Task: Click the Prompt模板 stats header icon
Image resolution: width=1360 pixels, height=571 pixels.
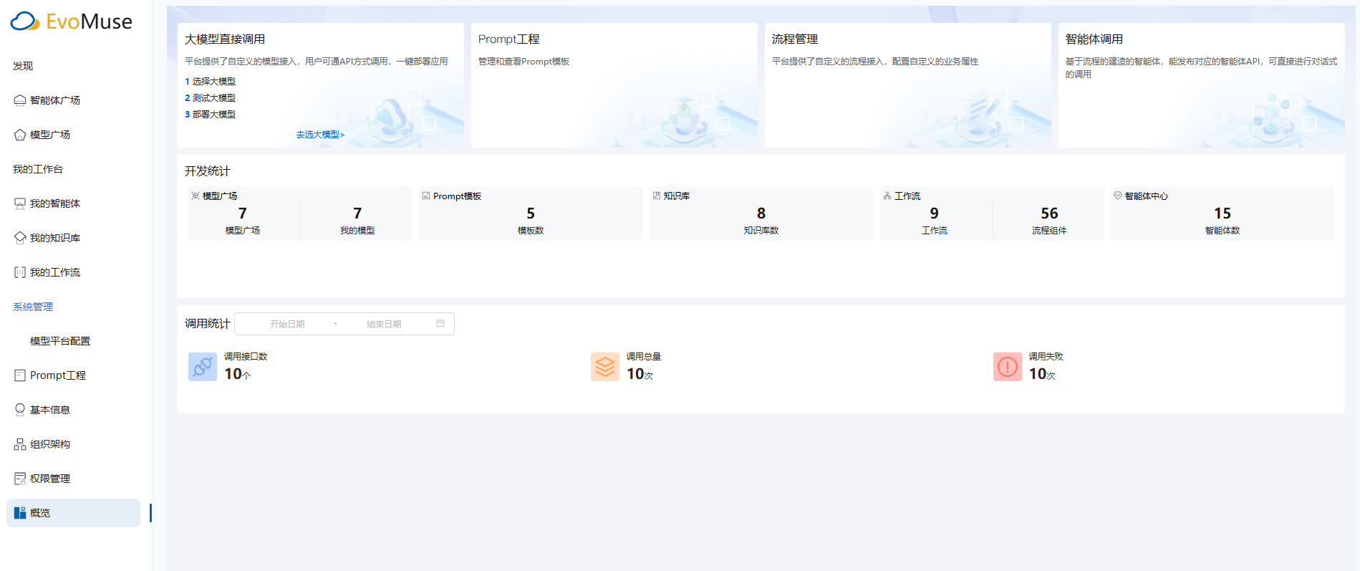Action: [426, 196]
